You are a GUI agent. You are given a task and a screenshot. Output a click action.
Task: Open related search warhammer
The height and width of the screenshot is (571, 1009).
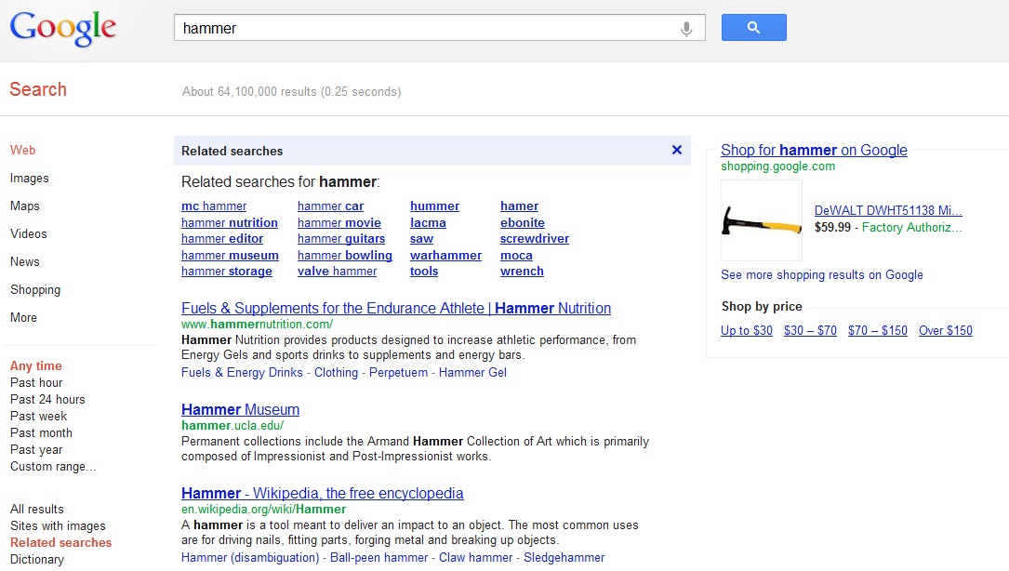(446, 255)
